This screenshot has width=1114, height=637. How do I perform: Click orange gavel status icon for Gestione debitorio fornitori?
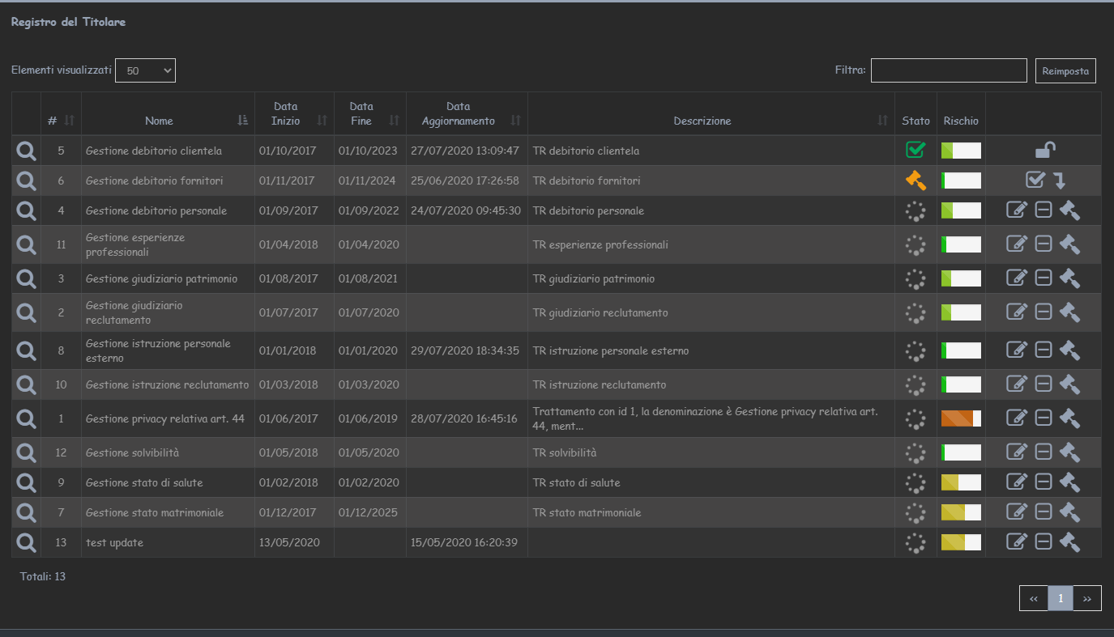click(916, 180)
